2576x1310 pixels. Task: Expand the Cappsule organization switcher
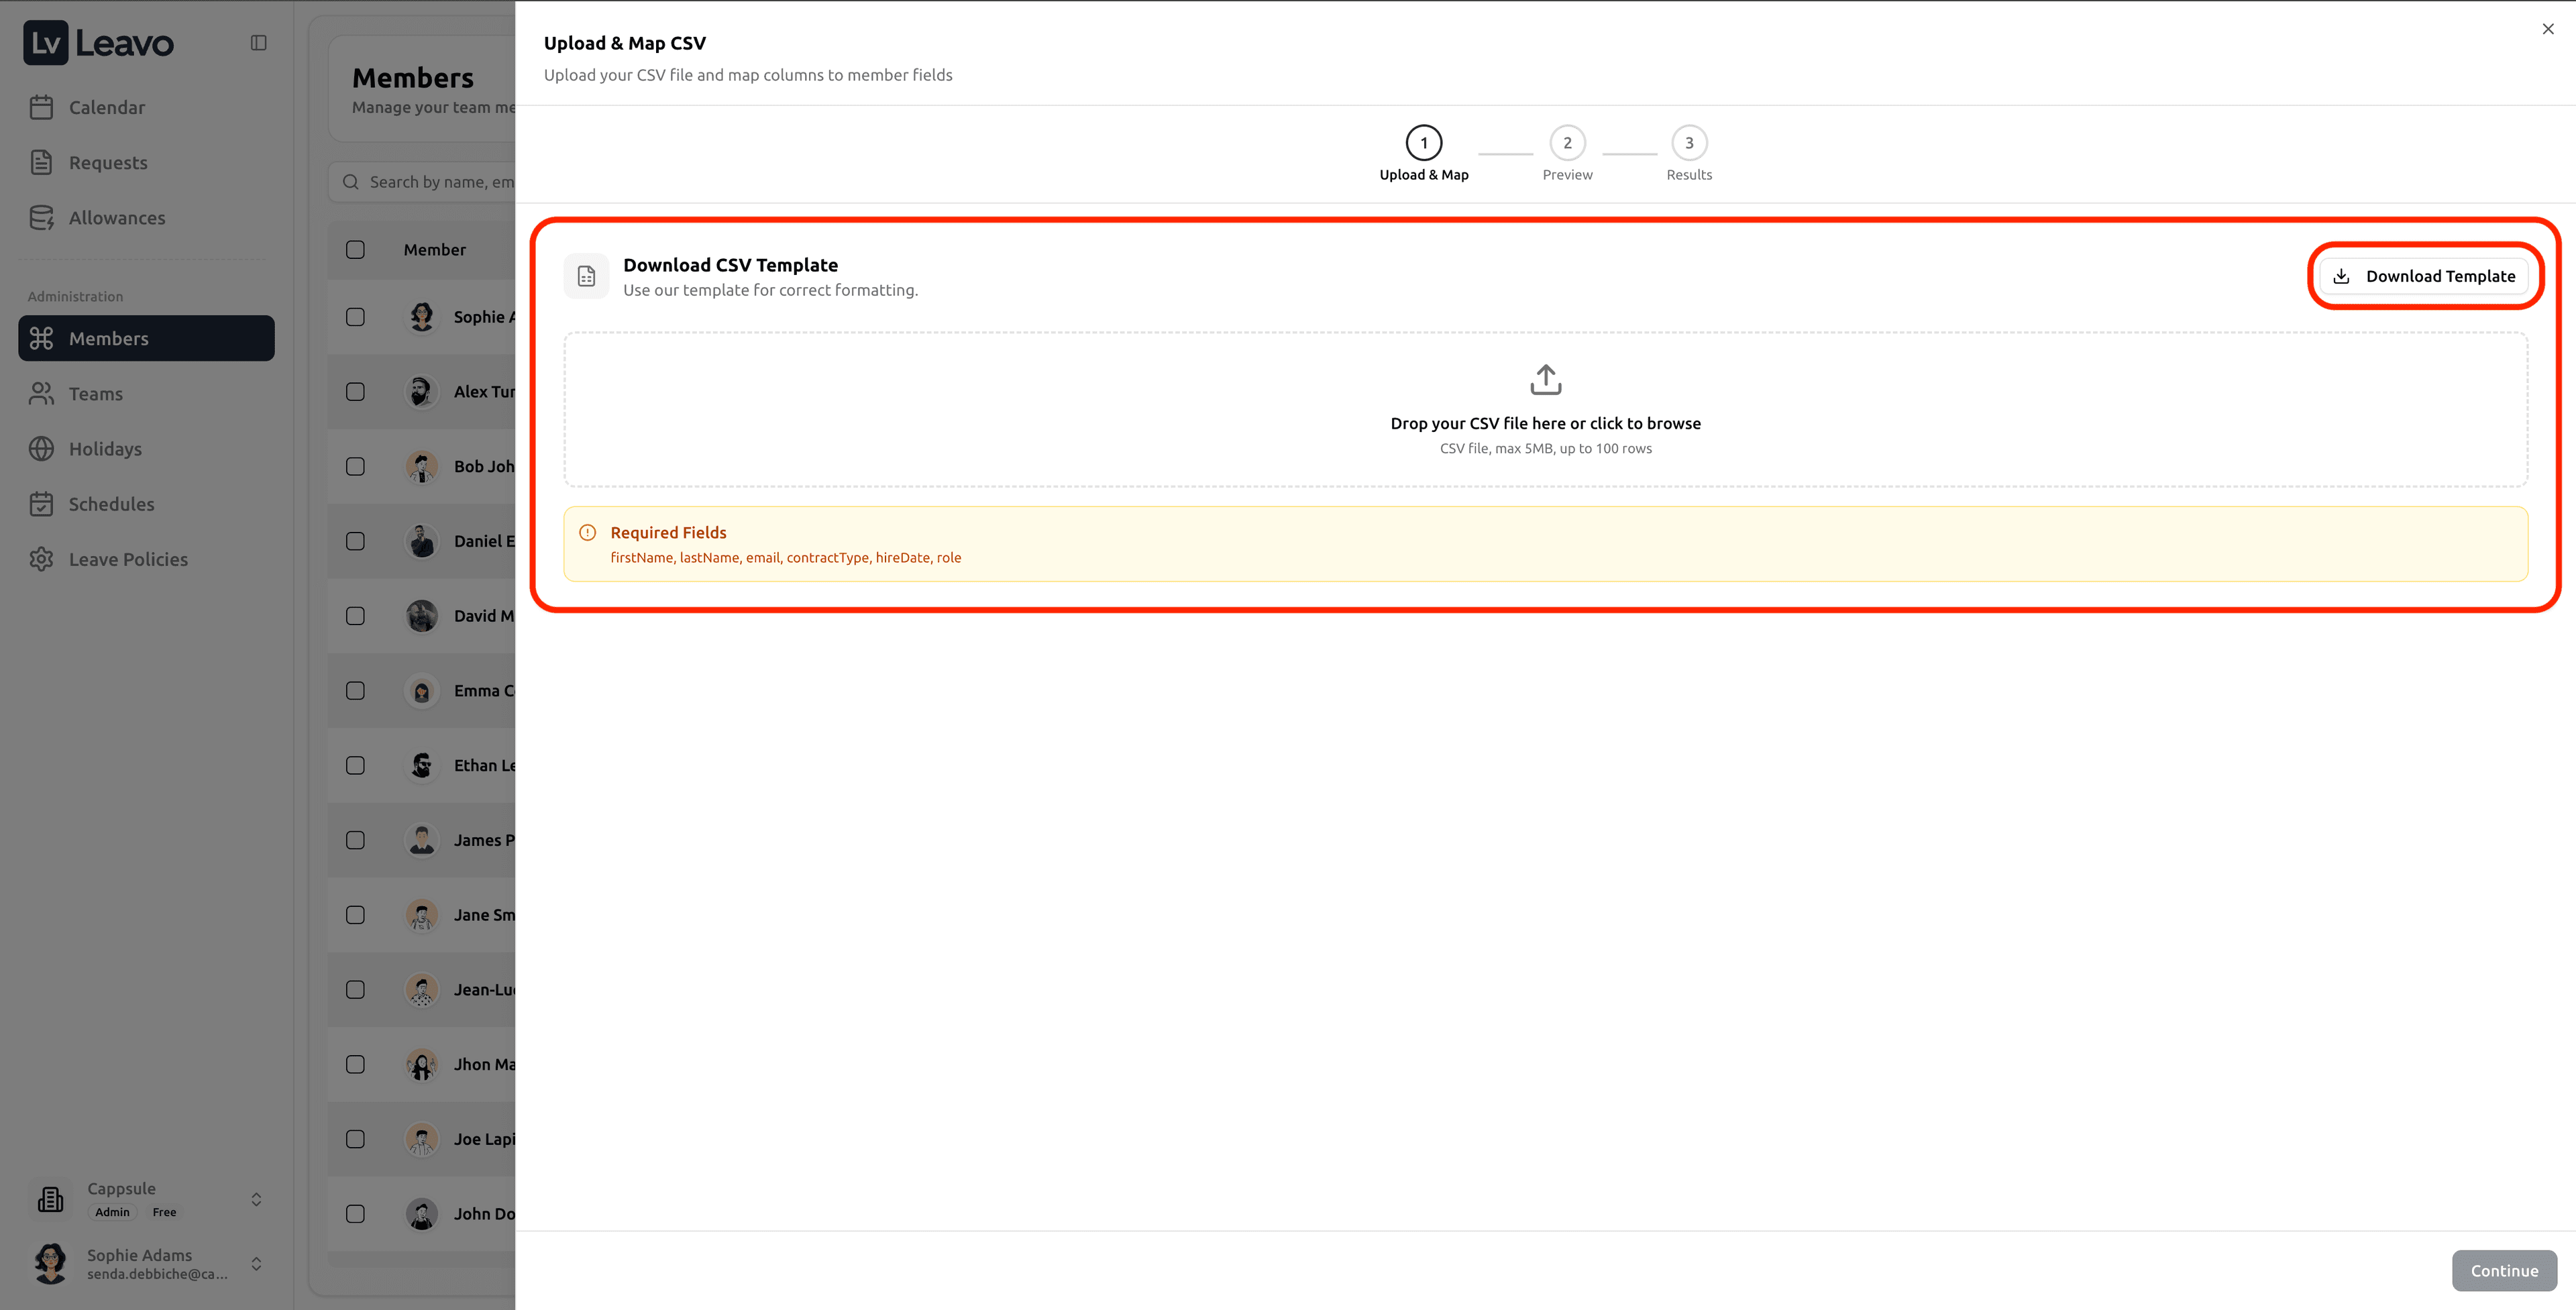(256, 1199)
